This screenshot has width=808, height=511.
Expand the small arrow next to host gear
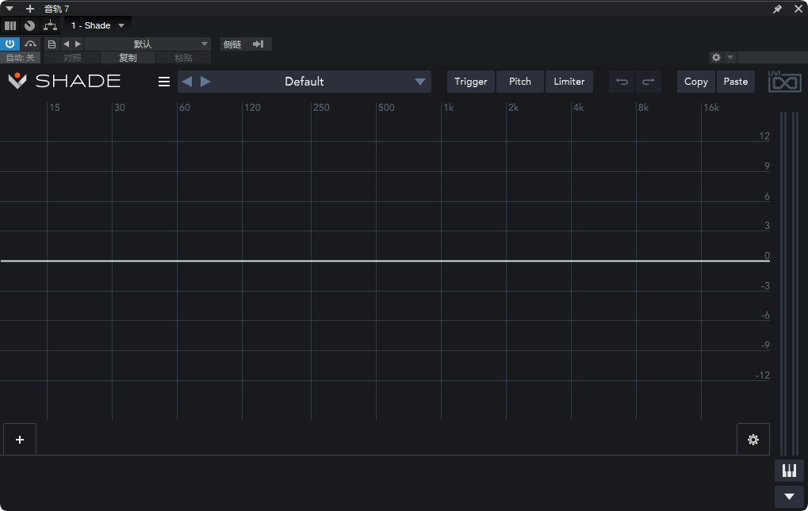point(730,57)
